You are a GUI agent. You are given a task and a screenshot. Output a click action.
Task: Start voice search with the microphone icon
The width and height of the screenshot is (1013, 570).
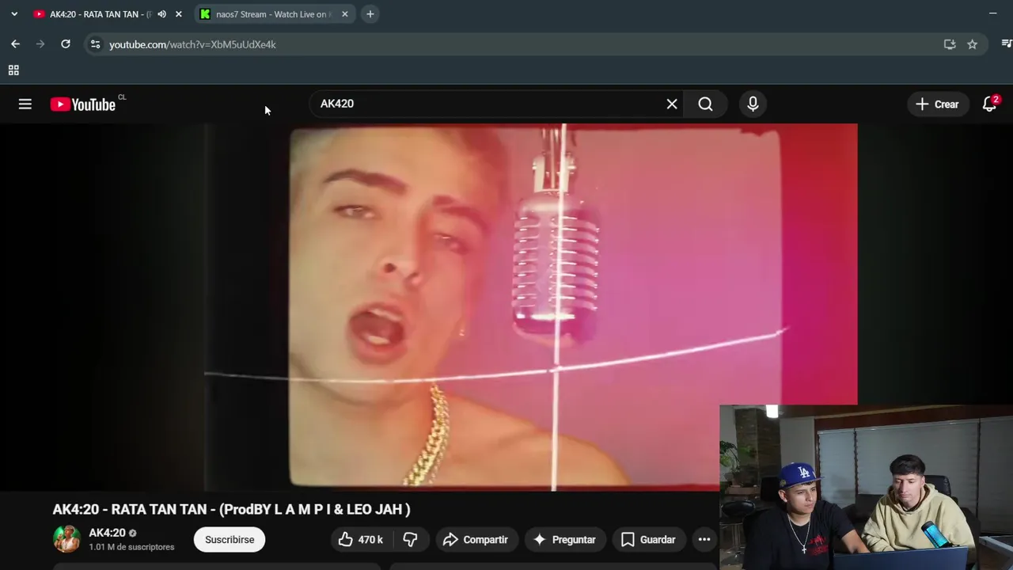pos(753,104)
